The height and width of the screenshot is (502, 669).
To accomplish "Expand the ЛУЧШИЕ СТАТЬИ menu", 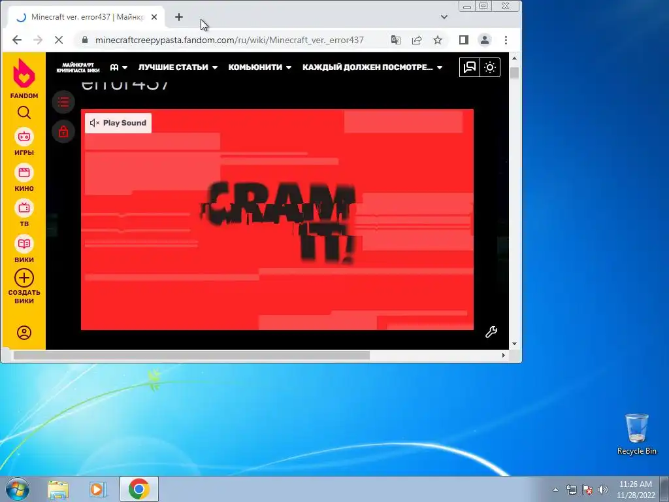I will [x=178, y=67].
